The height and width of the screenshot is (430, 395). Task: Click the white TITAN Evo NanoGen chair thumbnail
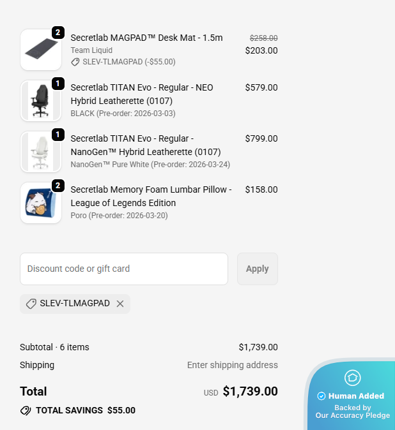[x=40, y=152]
